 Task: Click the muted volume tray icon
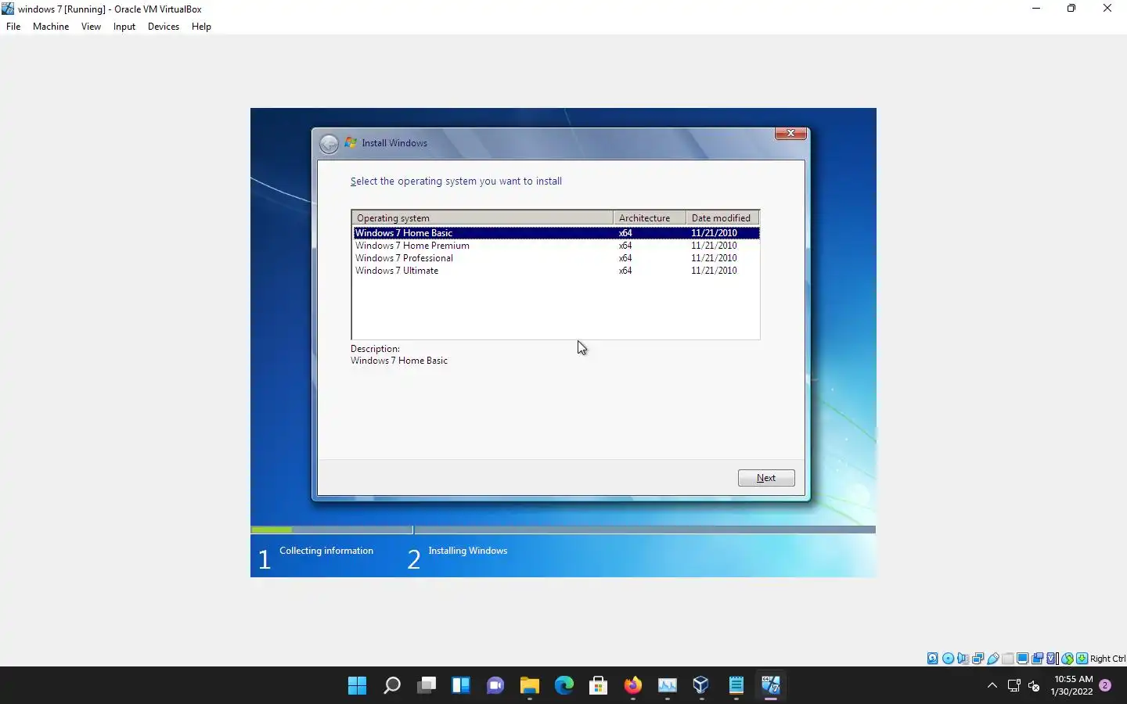1034,686
